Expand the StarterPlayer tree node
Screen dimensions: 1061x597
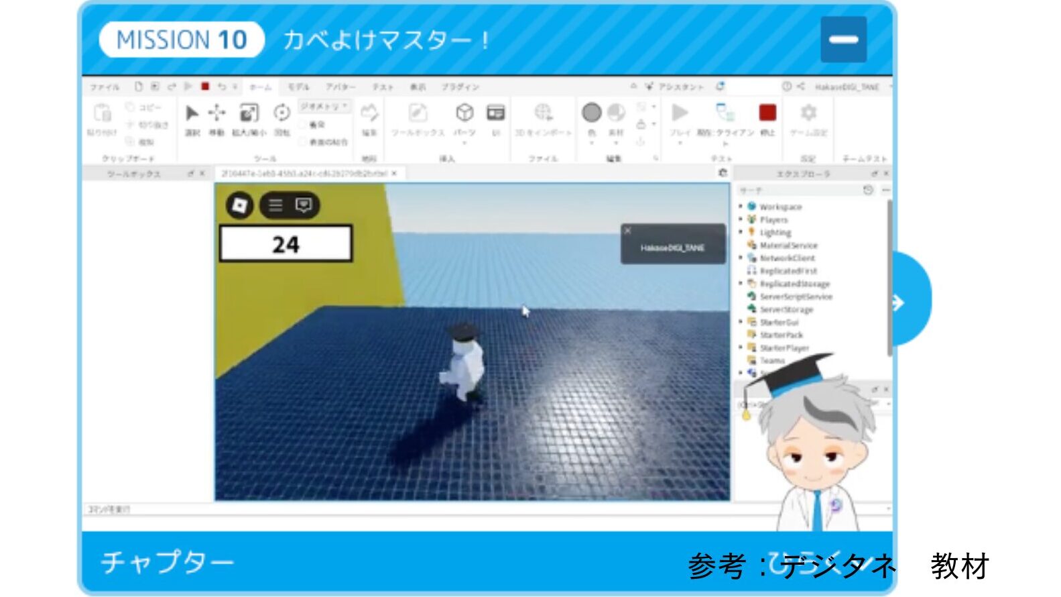pyautogui.click(x=741, y=347)
